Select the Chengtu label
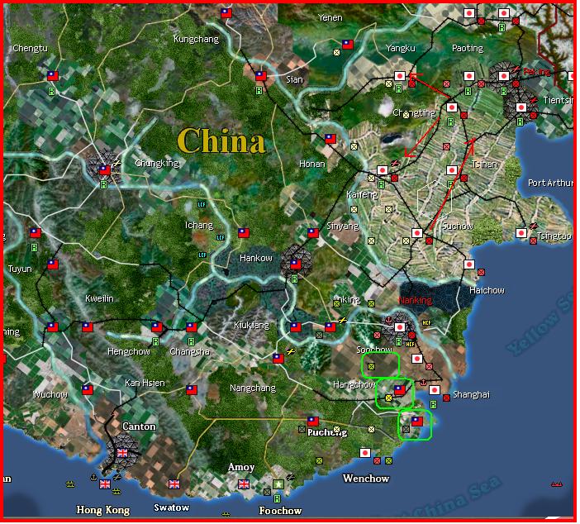This screenshot has width=580, height=524. 30,48
